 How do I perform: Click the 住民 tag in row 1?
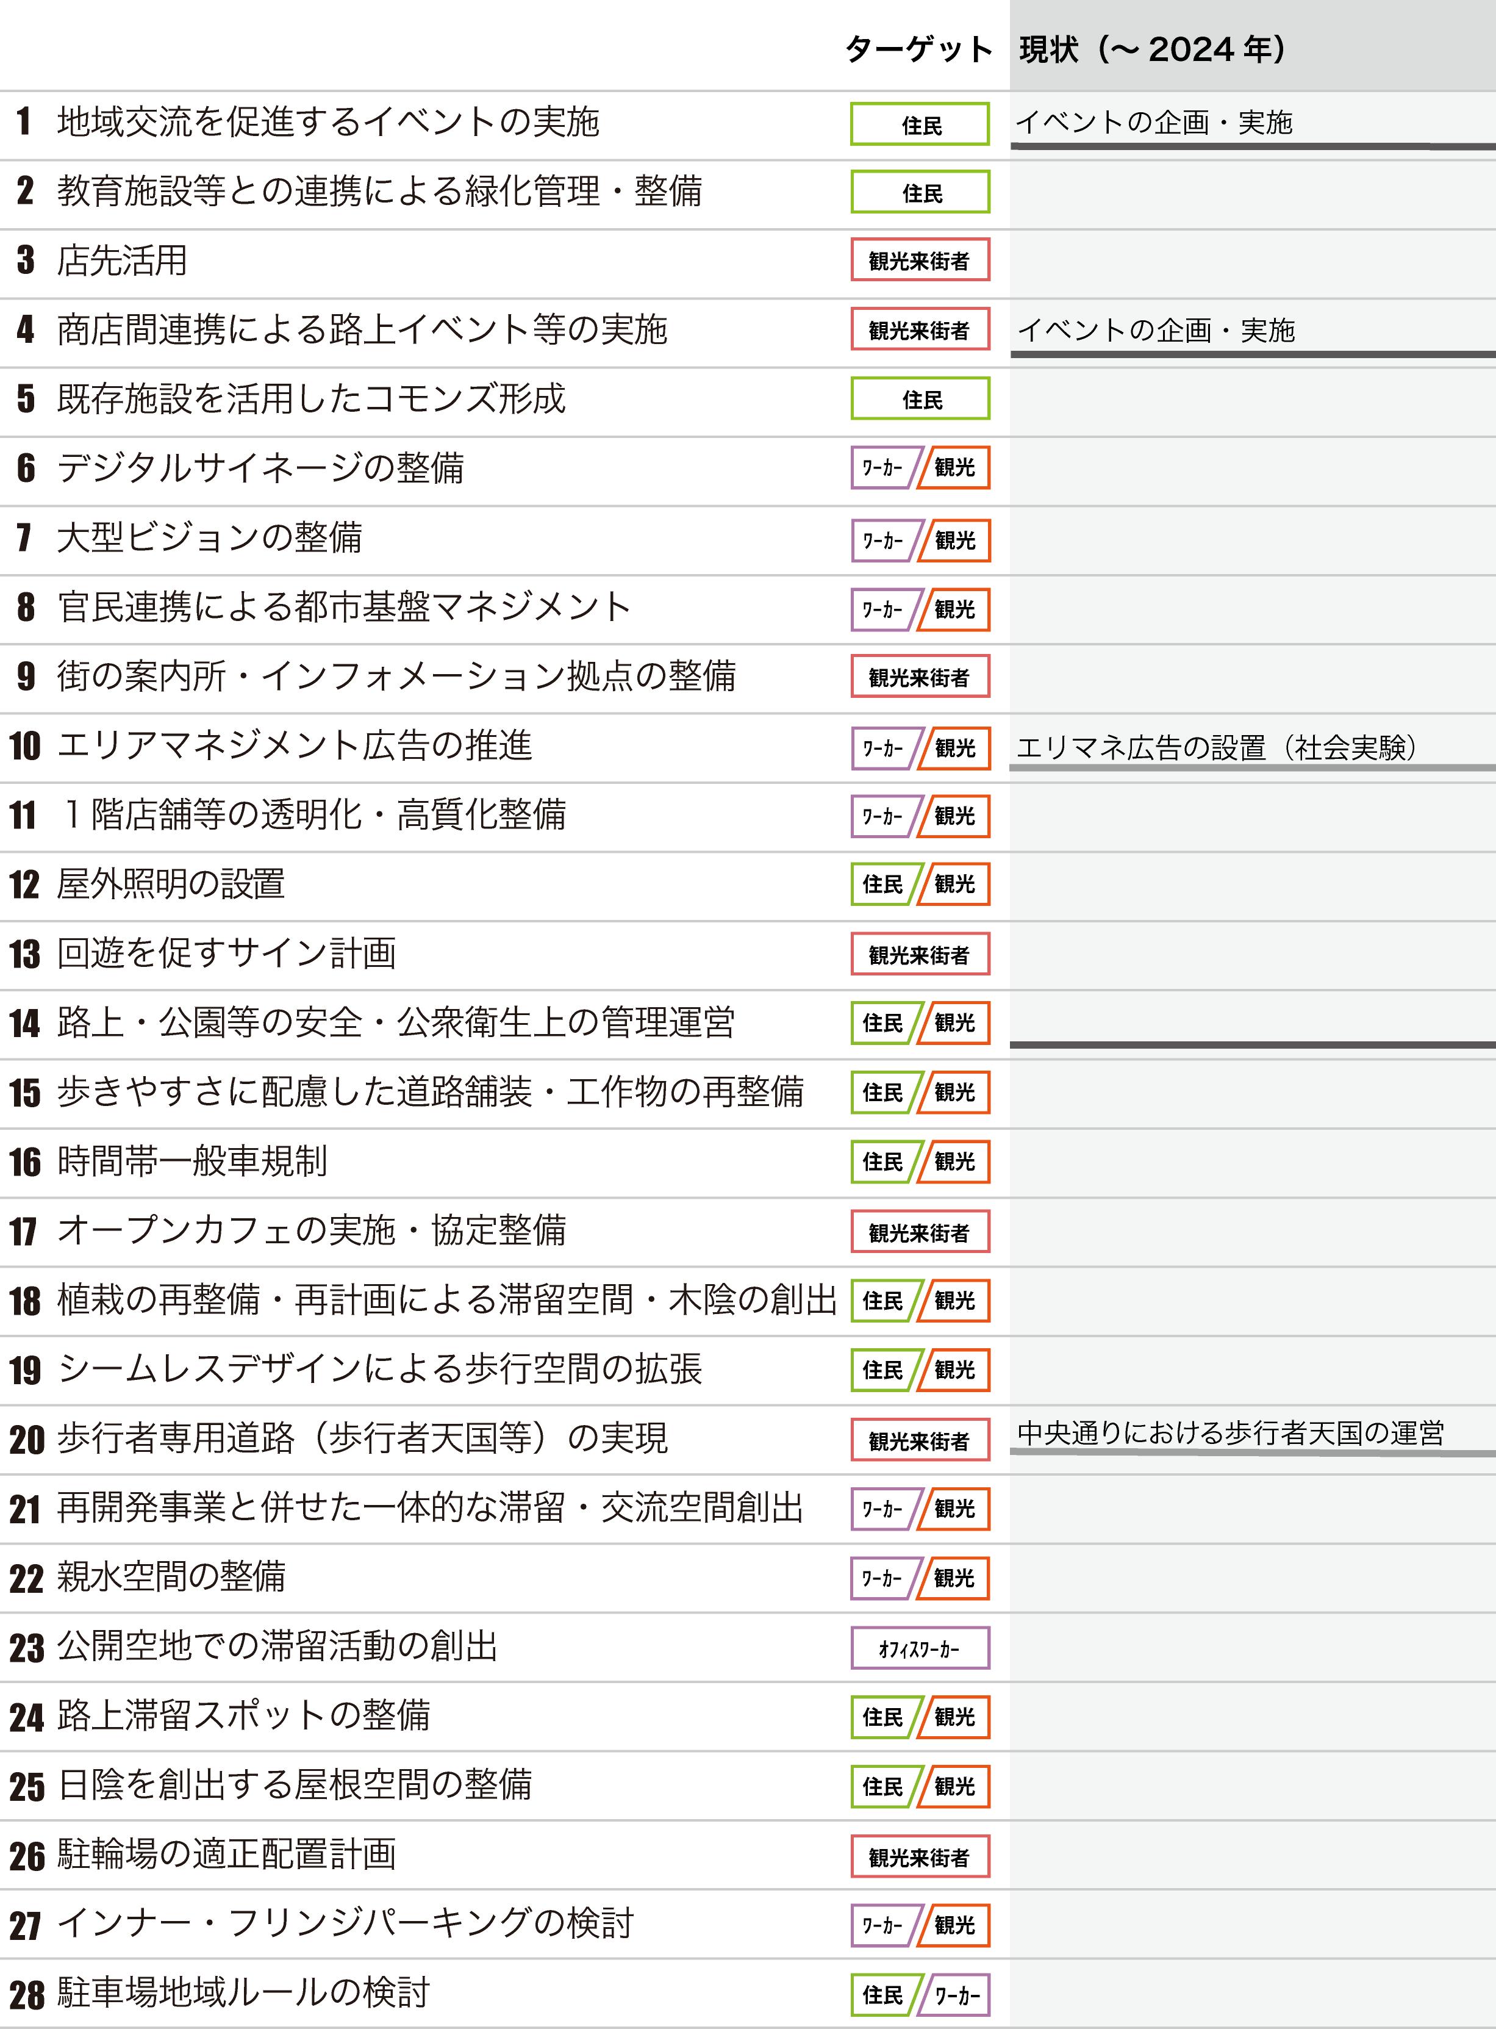click(x=919, y=125)
